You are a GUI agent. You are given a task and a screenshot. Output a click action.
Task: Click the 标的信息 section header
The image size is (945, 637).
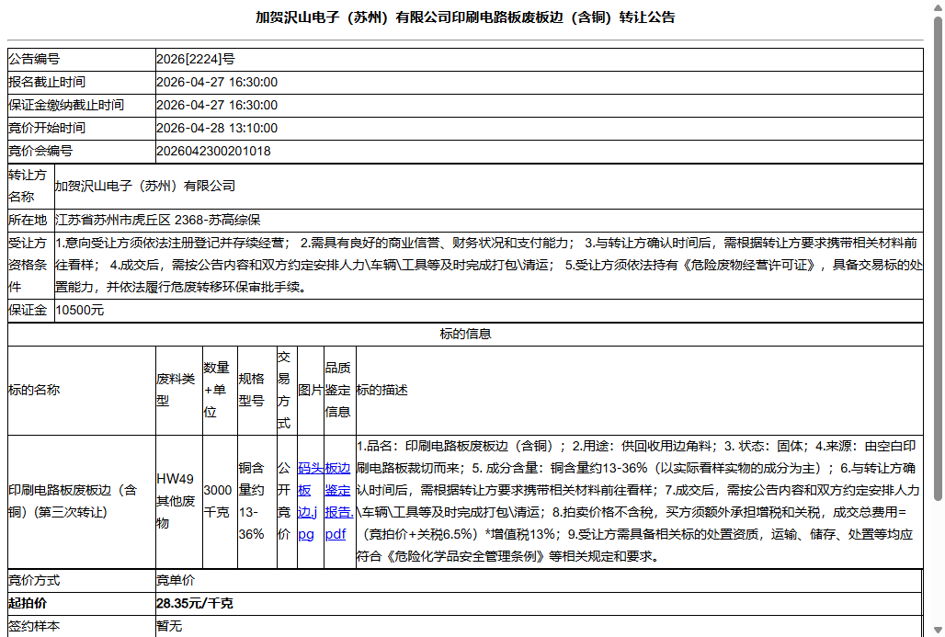(465, 334)
